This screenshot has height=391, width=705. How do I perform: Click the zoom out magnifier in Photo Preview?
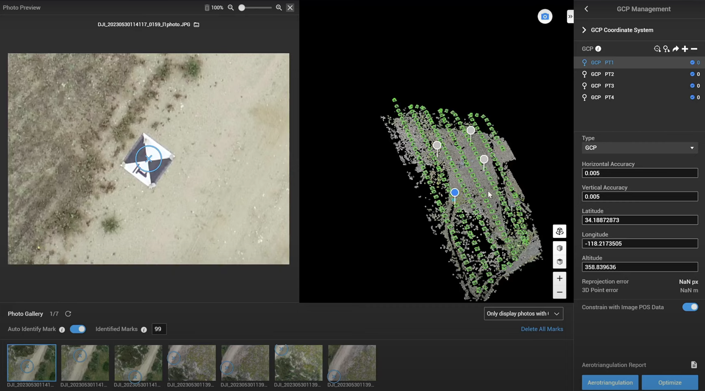[x=231, y=8]
